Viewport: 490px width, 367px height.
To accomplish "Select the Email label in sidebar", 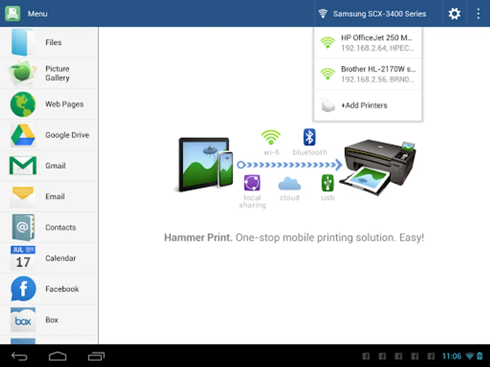I will [x=55, y=197].
